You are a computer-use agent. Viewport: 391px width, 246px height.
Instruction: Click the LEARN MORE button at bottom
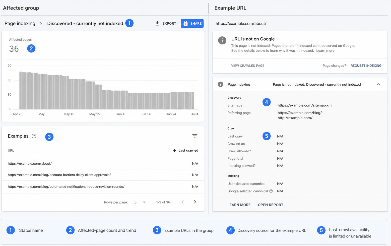239,205
